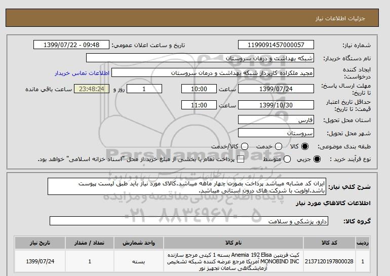Screen dimensions: 390x276
Task: Select the جزیی purchase type radio
Action: tap(317, 159)
